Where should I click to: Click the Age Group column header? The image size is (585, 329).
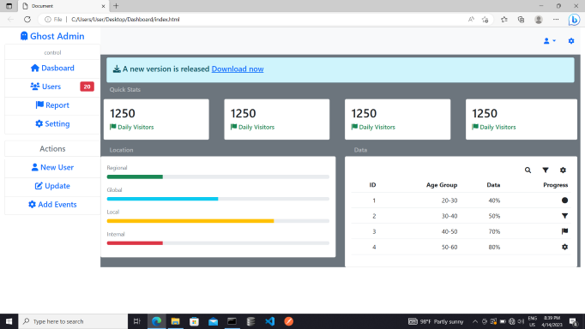point(442,185)
